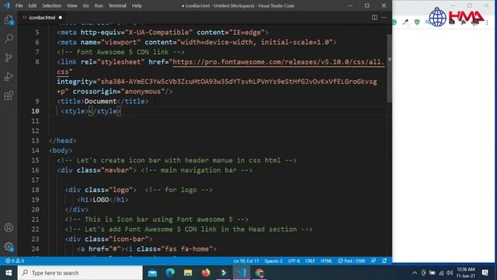Open the Explorer view in activity bar
The height and width of the screenshot is (280, 497).
pyautogui.click(x=9, y=19)
